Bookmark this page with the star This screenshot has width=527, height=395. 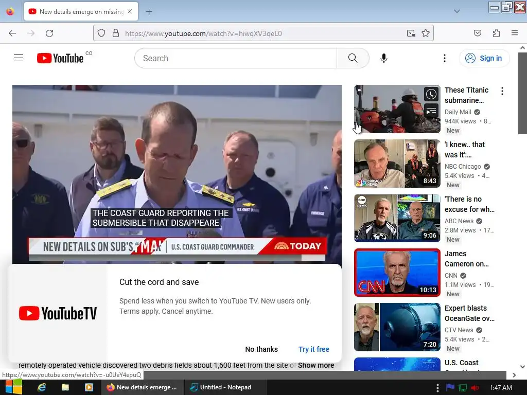pos(426,33)
